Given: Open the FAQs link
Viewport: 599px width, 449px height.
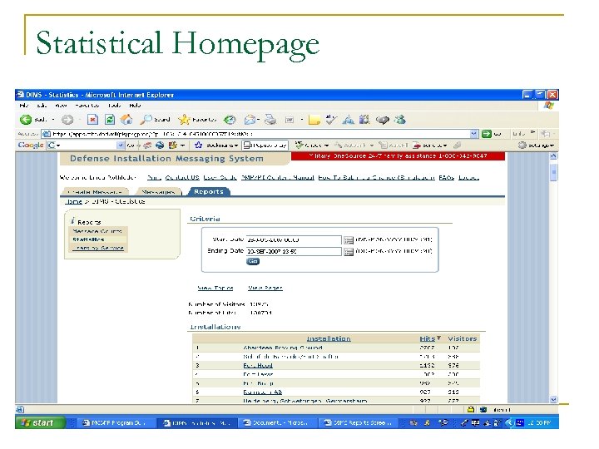Looking at the screenshot, I should coord(446,178).
